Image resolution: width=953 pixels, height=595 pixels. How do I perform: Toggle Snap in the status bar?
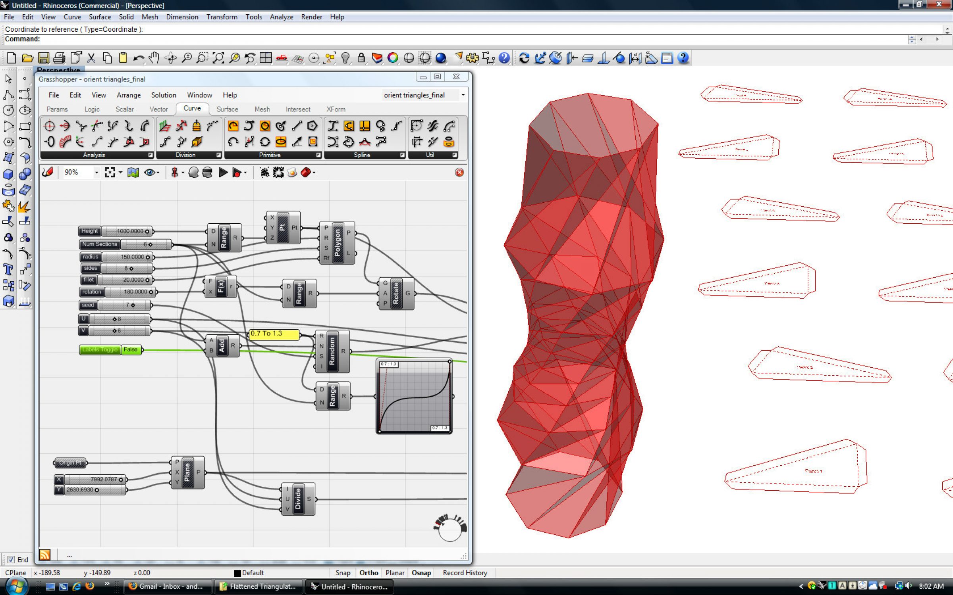coord(343,572)
